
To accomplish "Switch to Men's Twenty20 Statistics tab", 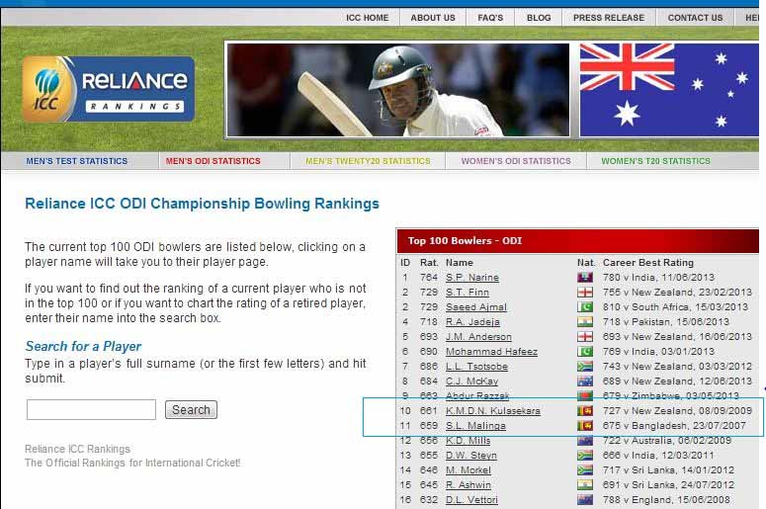I will pyautogui.click(x=368, y=161).
